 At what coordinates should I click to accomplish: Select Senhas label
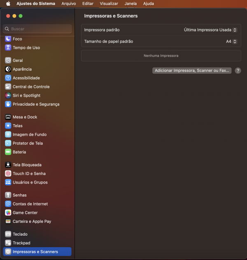[19, 195]
